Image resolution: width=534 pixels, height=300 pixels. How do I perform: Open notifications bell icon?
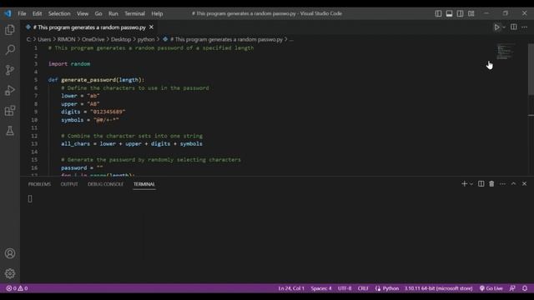point(525,288)
